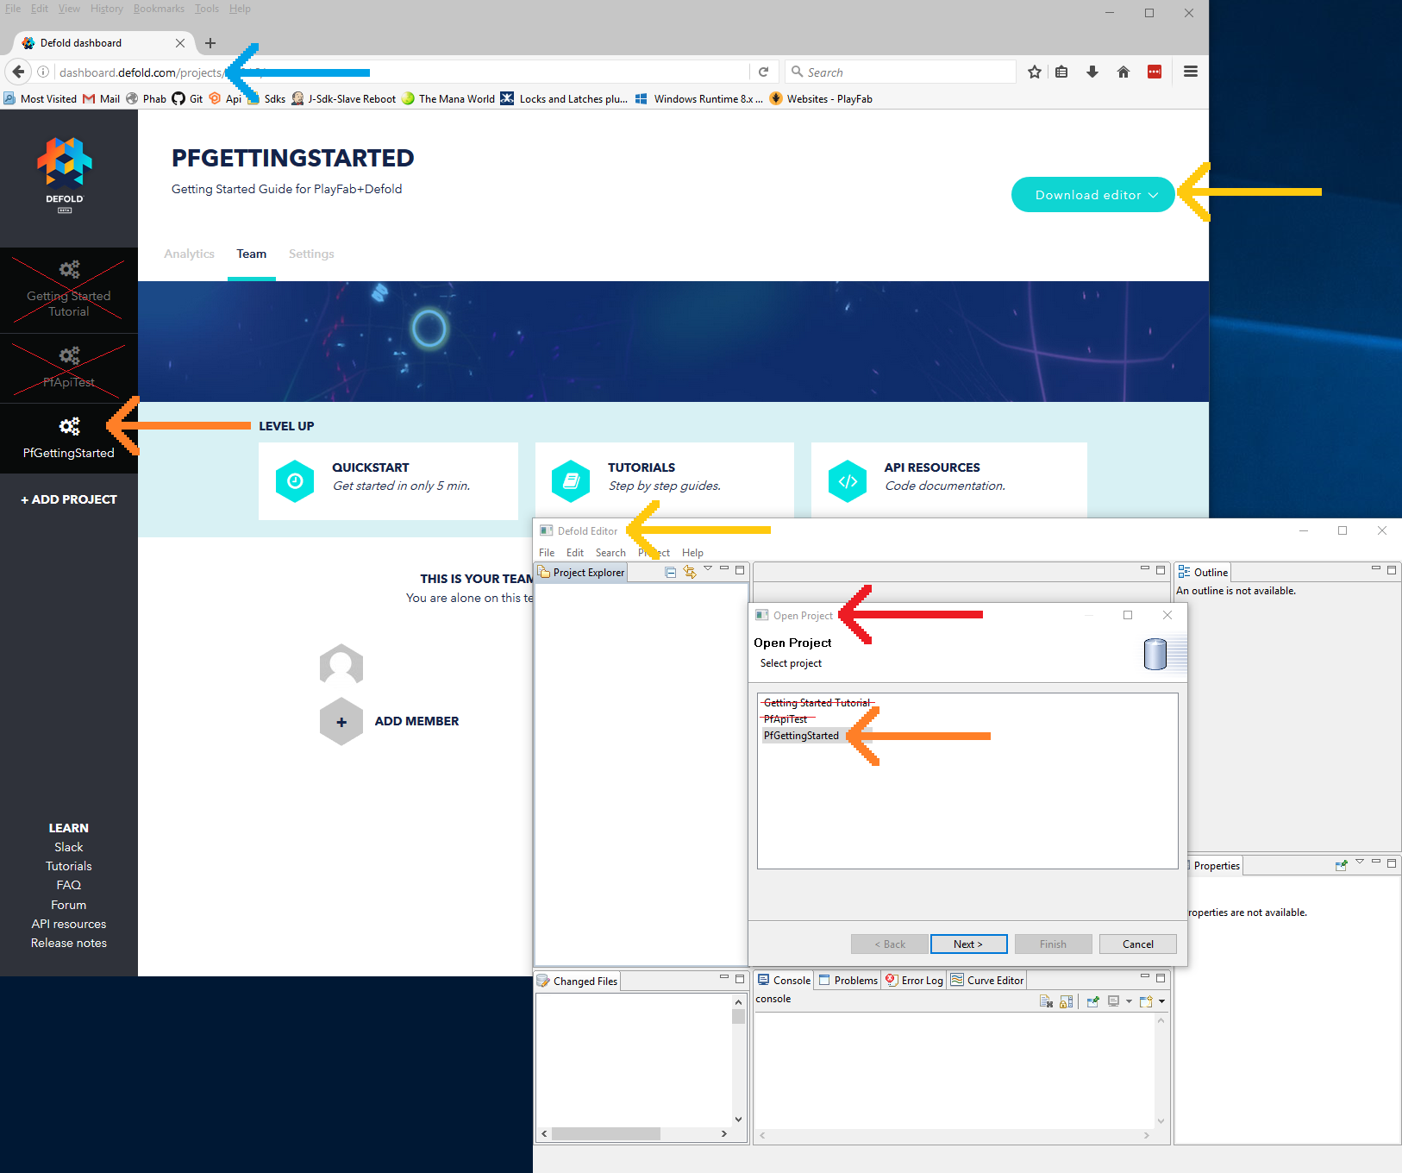This screenshot has height=1173, width=1402.
Task: Collapse all in Project Explorer
Action: 671,572
